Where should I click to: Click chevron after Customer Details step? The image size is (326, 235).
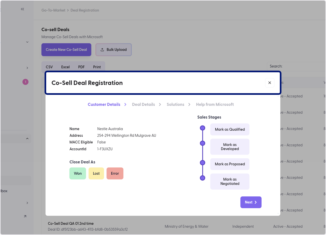click(125, 104)
